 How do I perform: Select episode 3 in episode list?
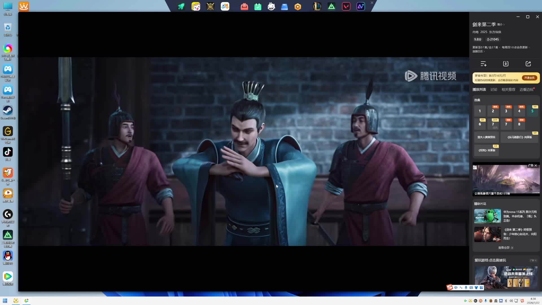coord(506,111)
